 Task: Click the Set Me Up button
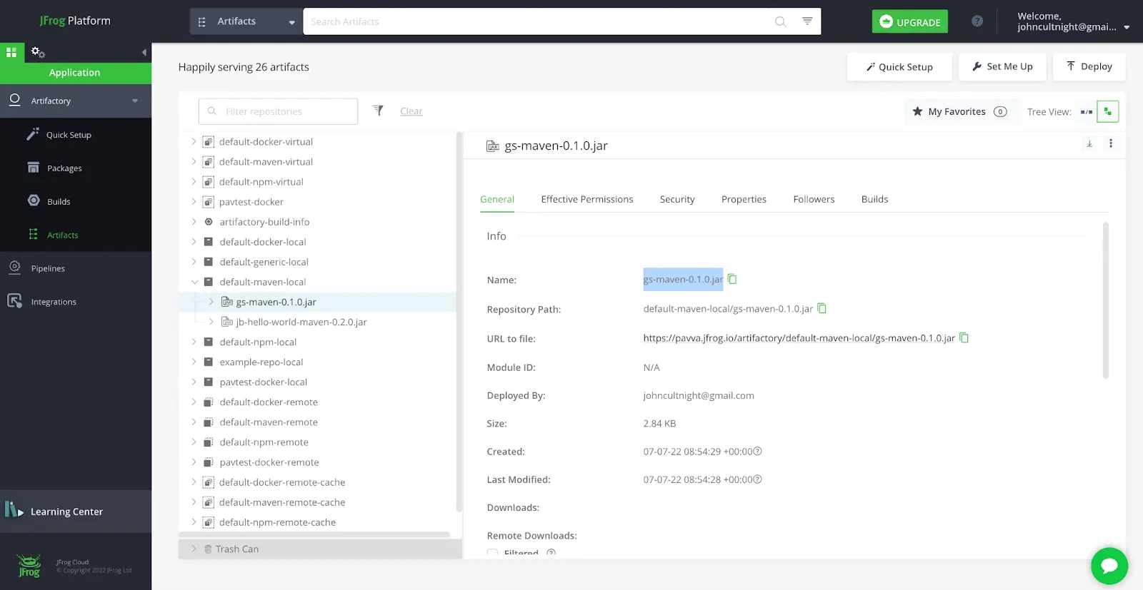pyautogui.click(x=1002, y=66)
